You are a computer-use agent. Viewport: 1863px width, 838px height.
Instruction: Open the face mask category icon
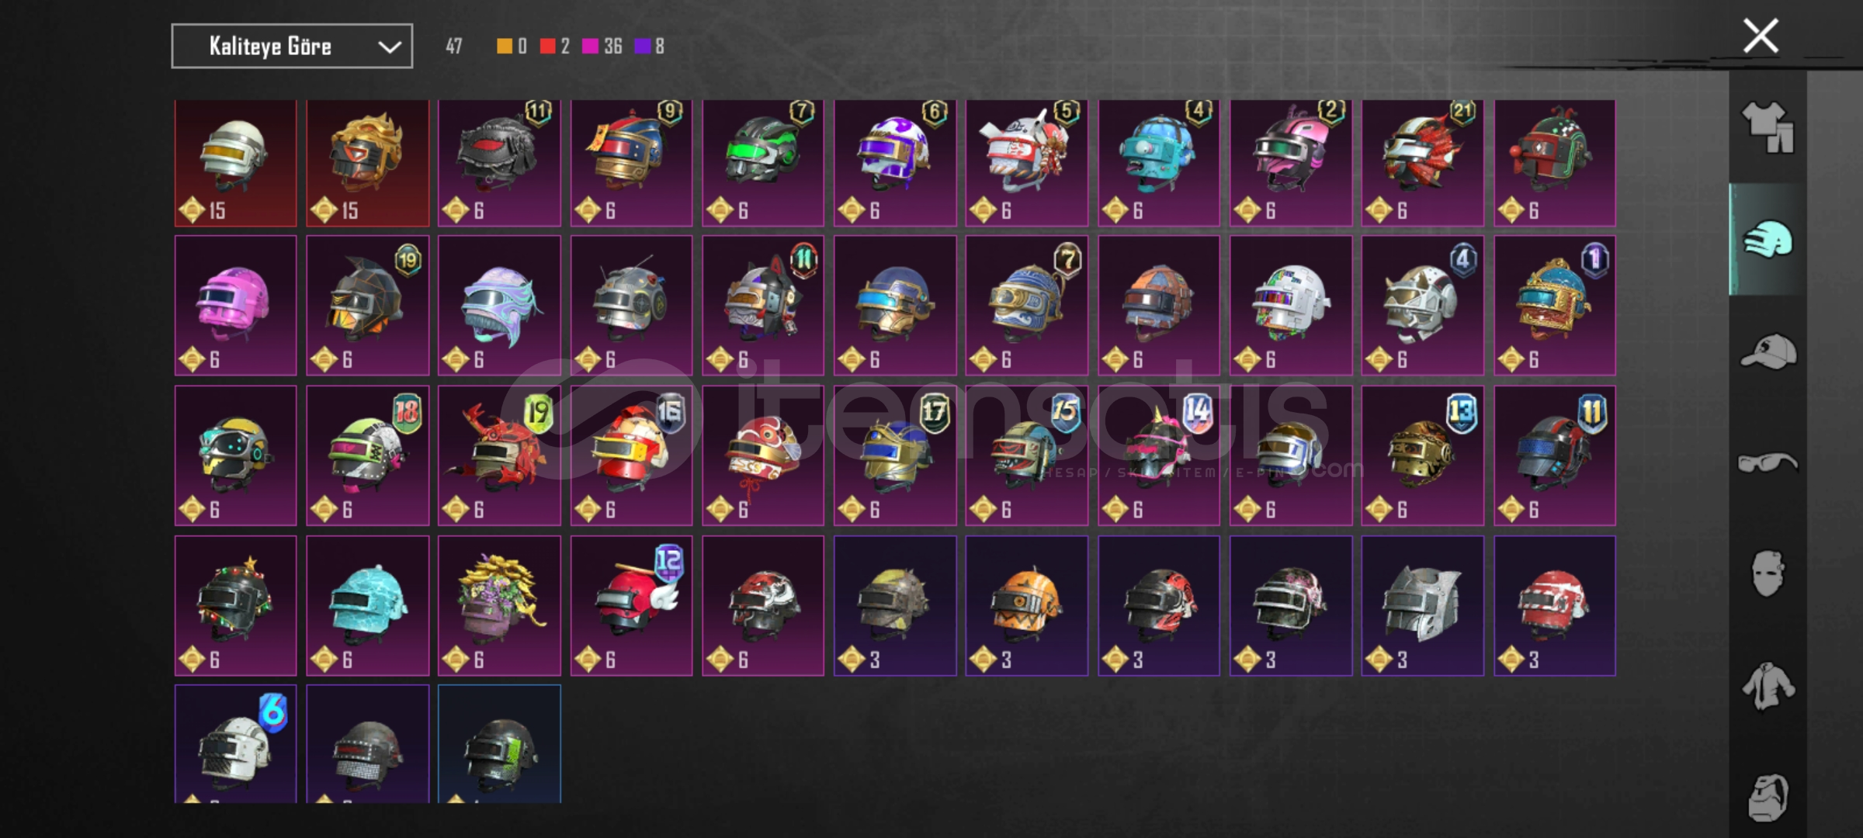[1768, 573]
